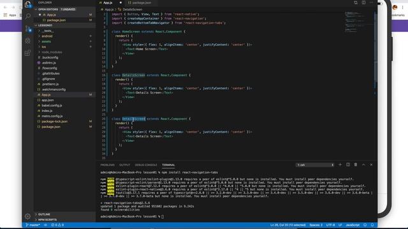Open the Explorer view icon
The image size is (408, 229).
(27, 4)
